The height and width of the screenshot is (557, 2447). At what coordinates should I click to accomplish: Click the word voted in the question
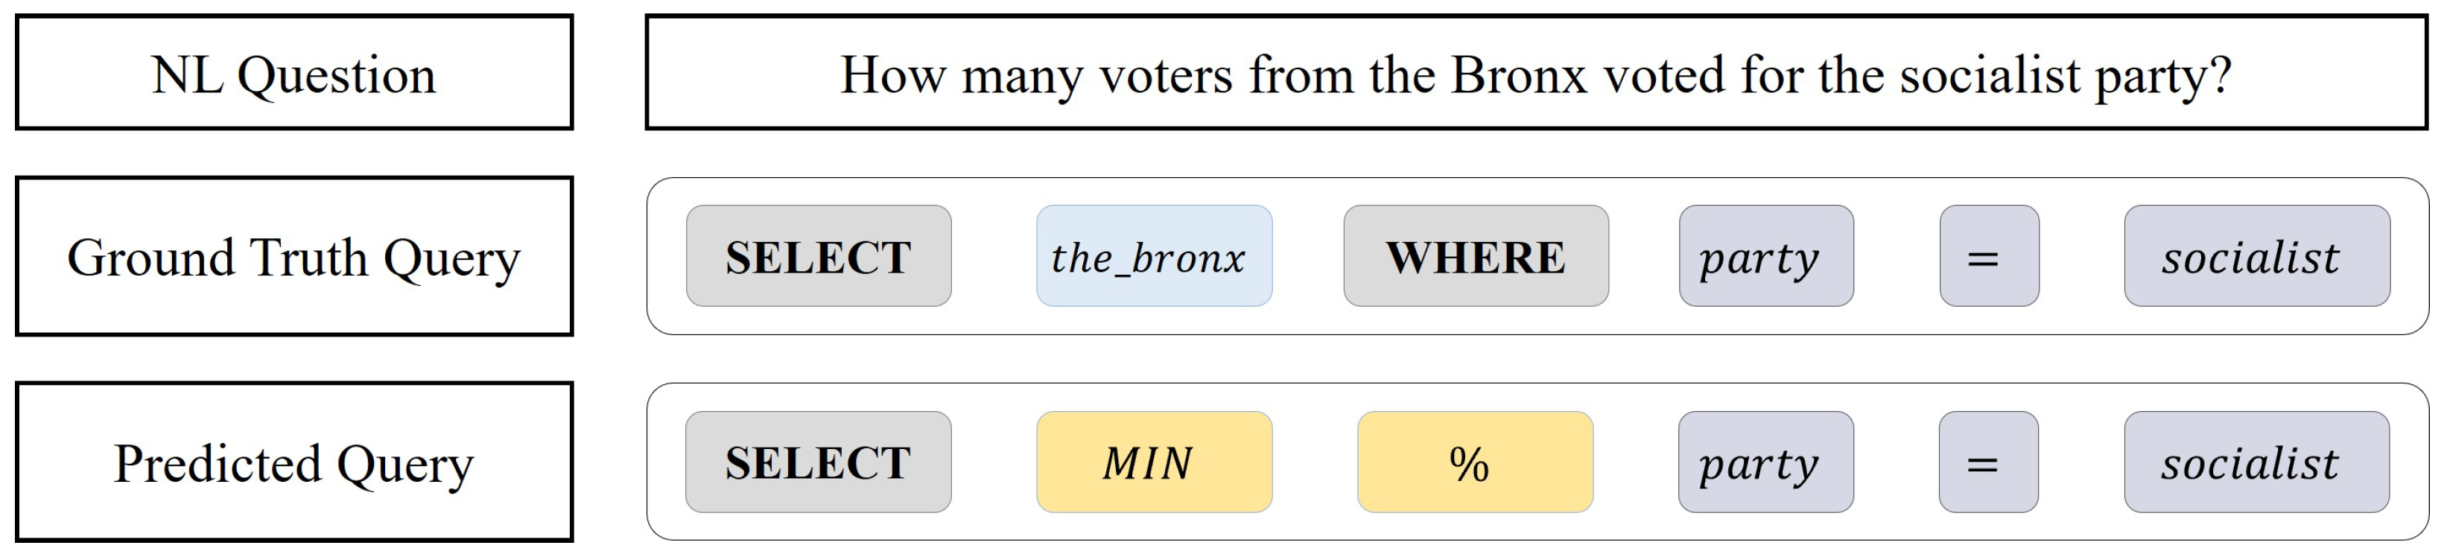point(1663,75)
